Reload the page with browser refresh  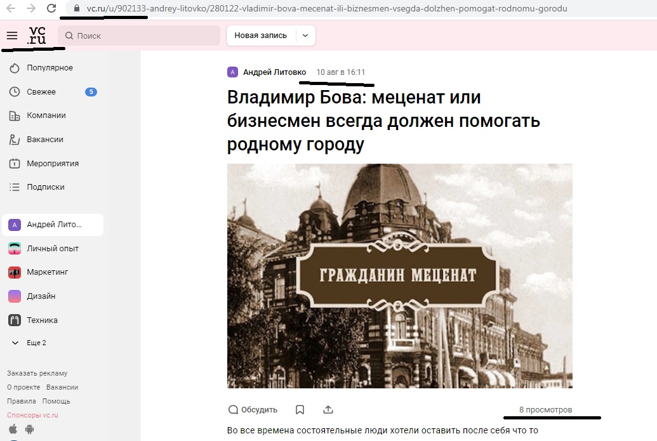click(x=51, y=9)
